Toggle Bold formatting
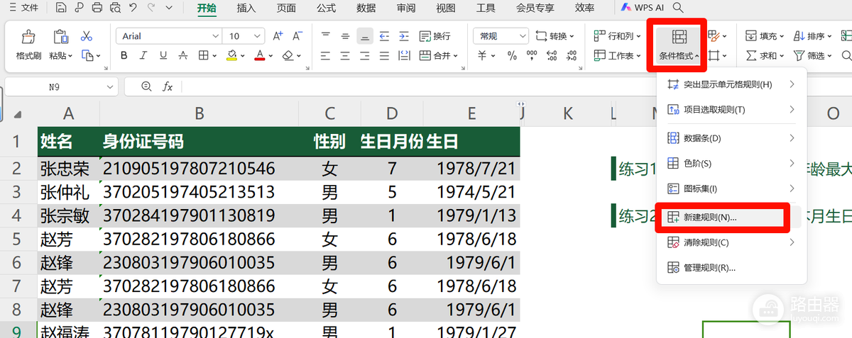Viewport: 852px width, 338px height. coord(124,55)
